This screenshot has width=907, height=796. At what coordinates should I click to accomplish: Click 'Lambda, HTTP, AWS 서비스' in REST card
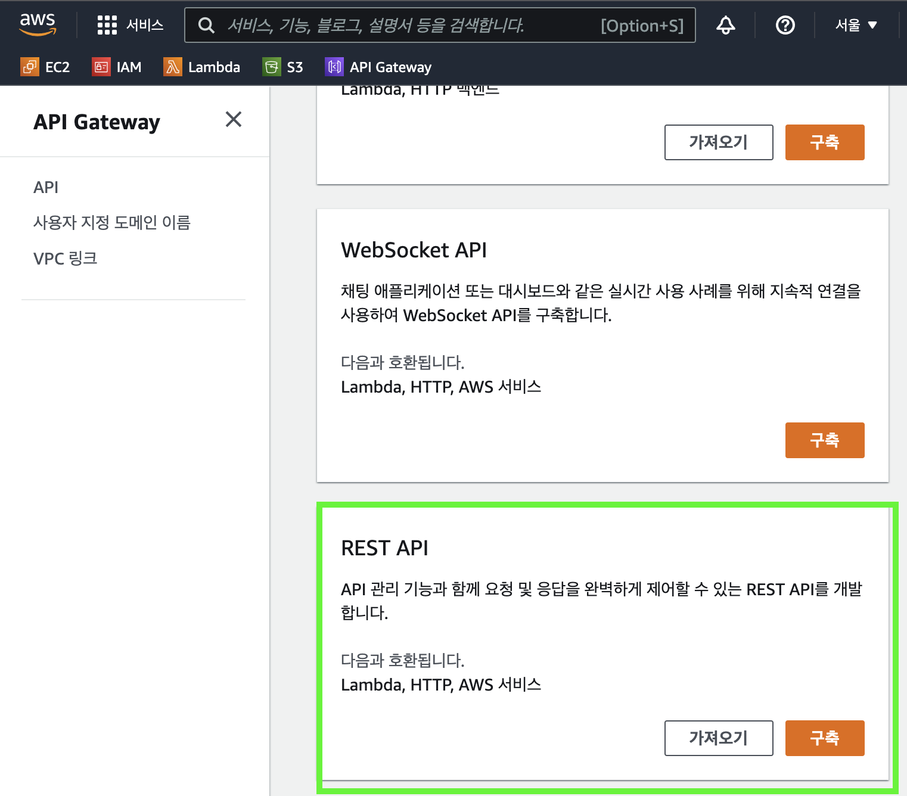tap(441, 685)
